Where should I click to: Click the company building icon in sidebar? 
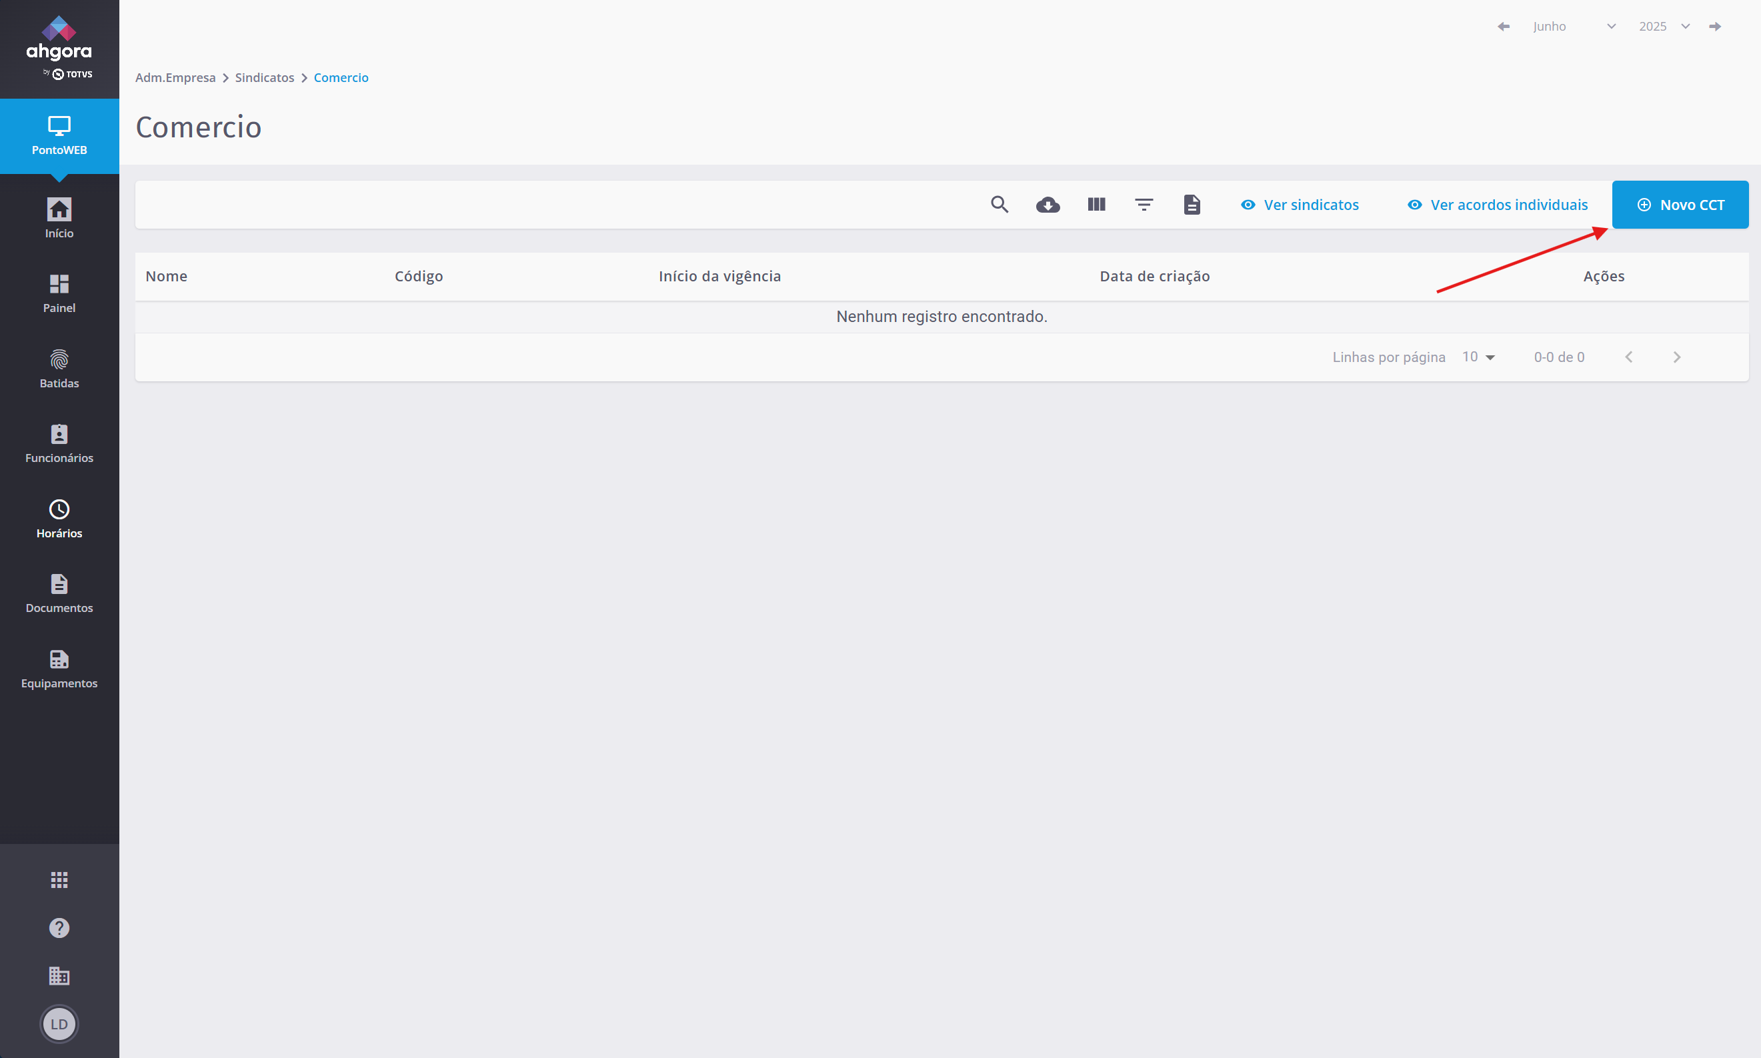coord(59,975)
